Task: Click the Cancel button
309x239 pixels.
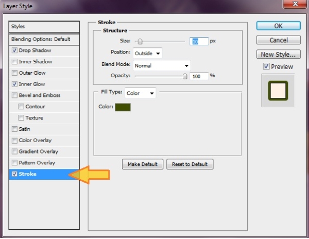Action: click(x=279, y=40)
